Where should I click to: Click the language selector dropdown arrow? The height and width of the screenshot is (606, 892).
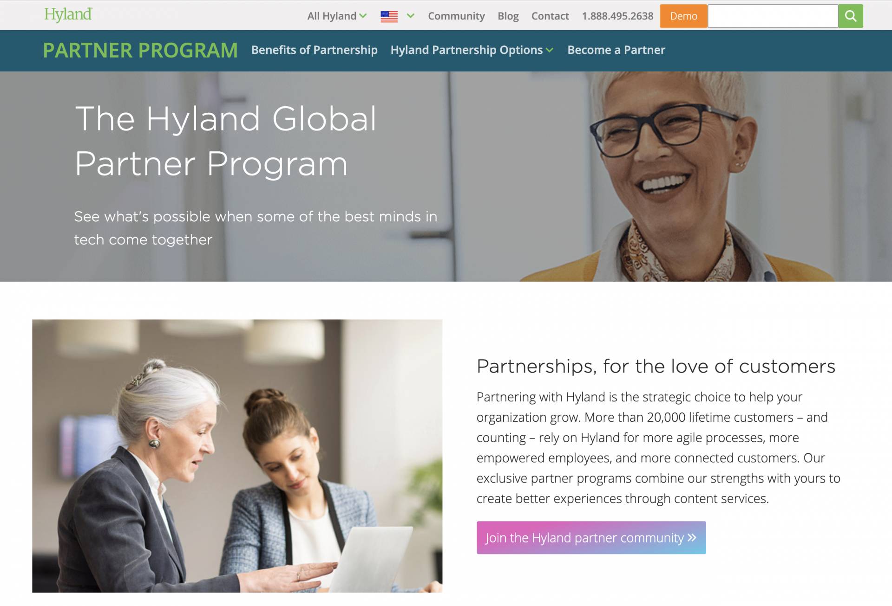[x=410, y=16]
